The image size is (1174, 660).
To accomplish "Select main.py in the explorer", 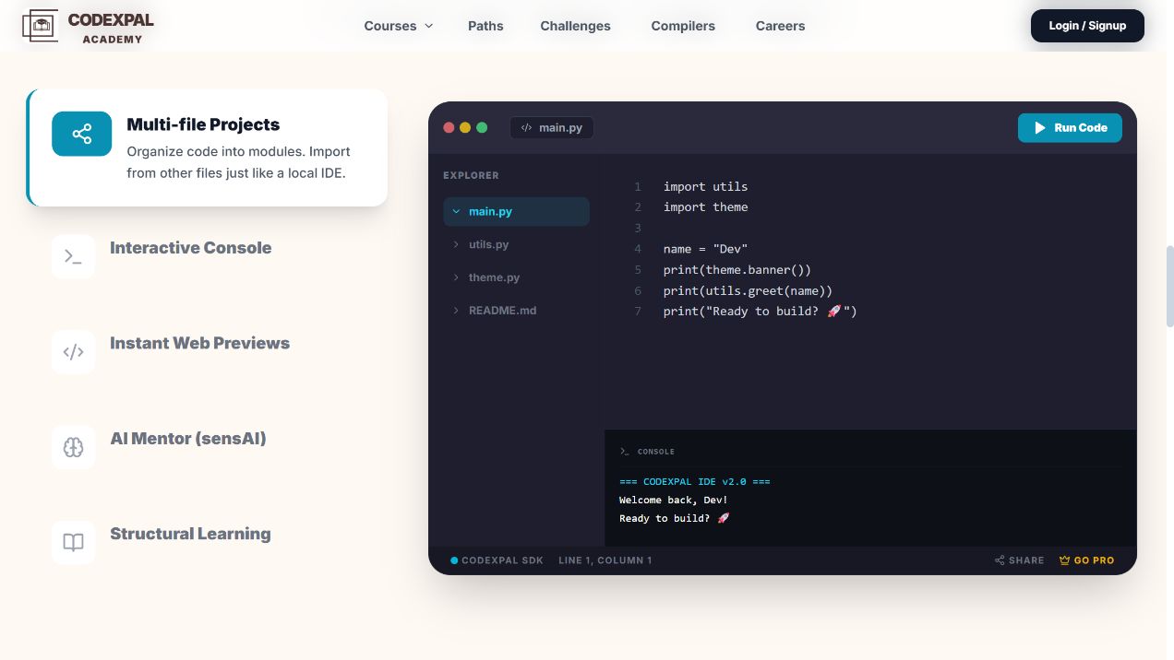I will coord(517,211).
